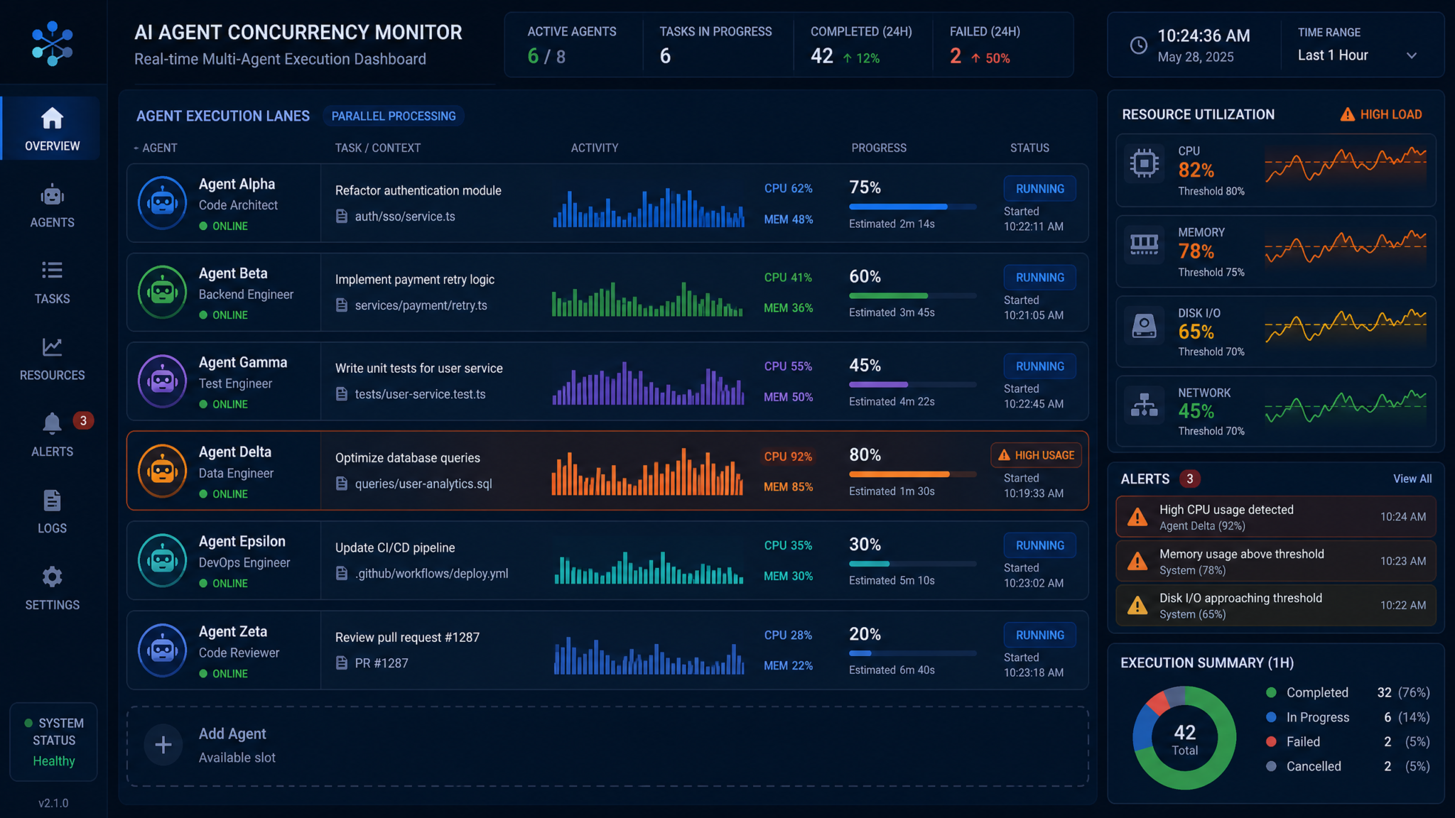Click warning icon on High CPU alert

[1137, 517]
